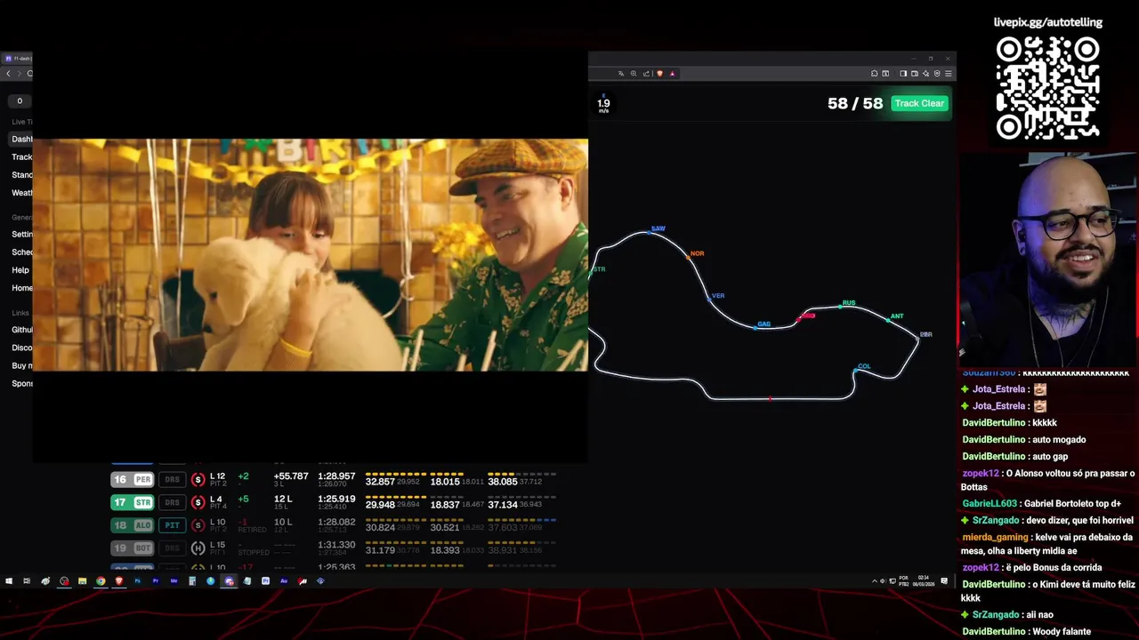1139x640 pixels.
Task: Open the Brave browser taskbar icon
Action: (x=119, y=581)
